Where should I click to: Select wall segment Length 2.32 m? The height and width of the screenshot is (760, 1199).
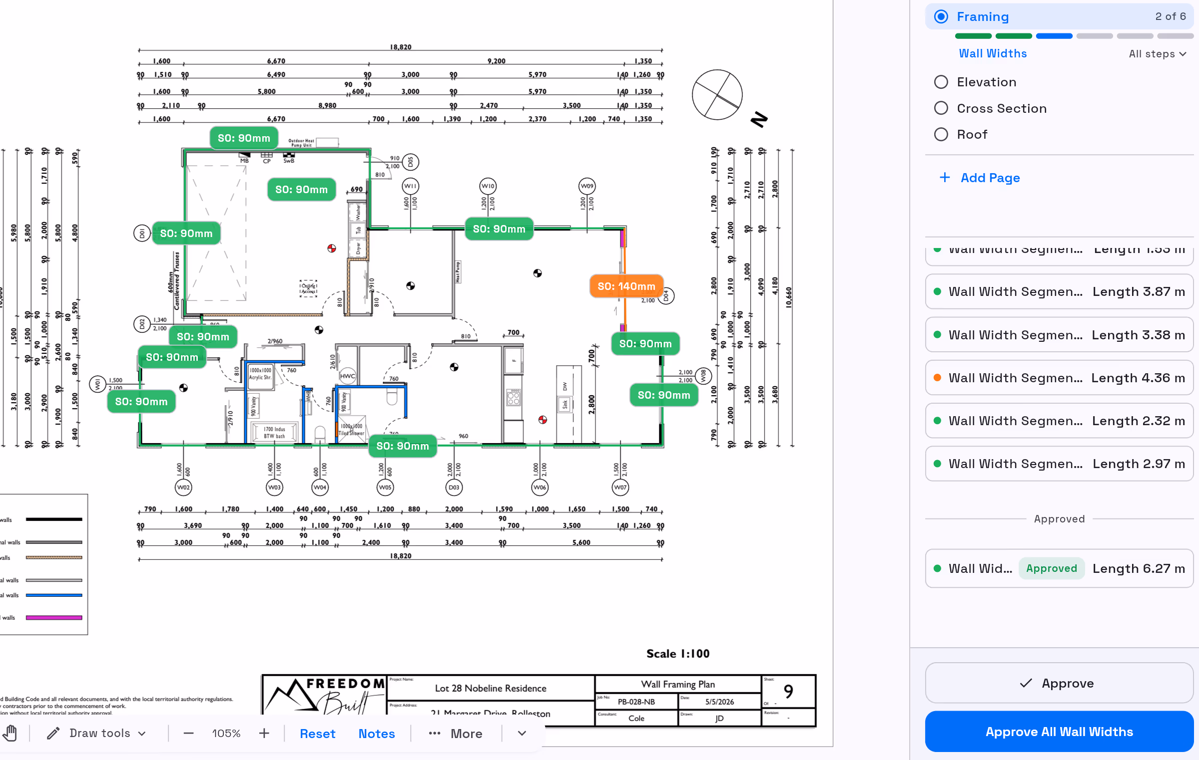click(1059, 421)
